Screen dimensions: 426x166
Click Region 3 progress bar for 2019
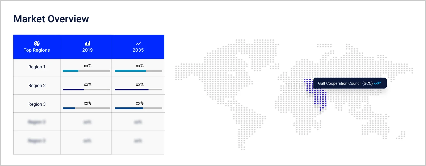click(86, 108)
